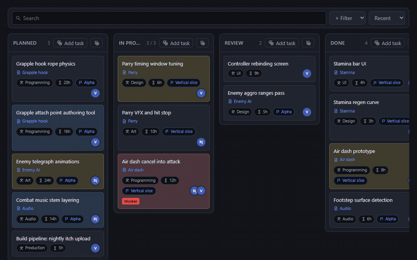Click 9h estimate on Controller rebinding screen

point(254,73)
